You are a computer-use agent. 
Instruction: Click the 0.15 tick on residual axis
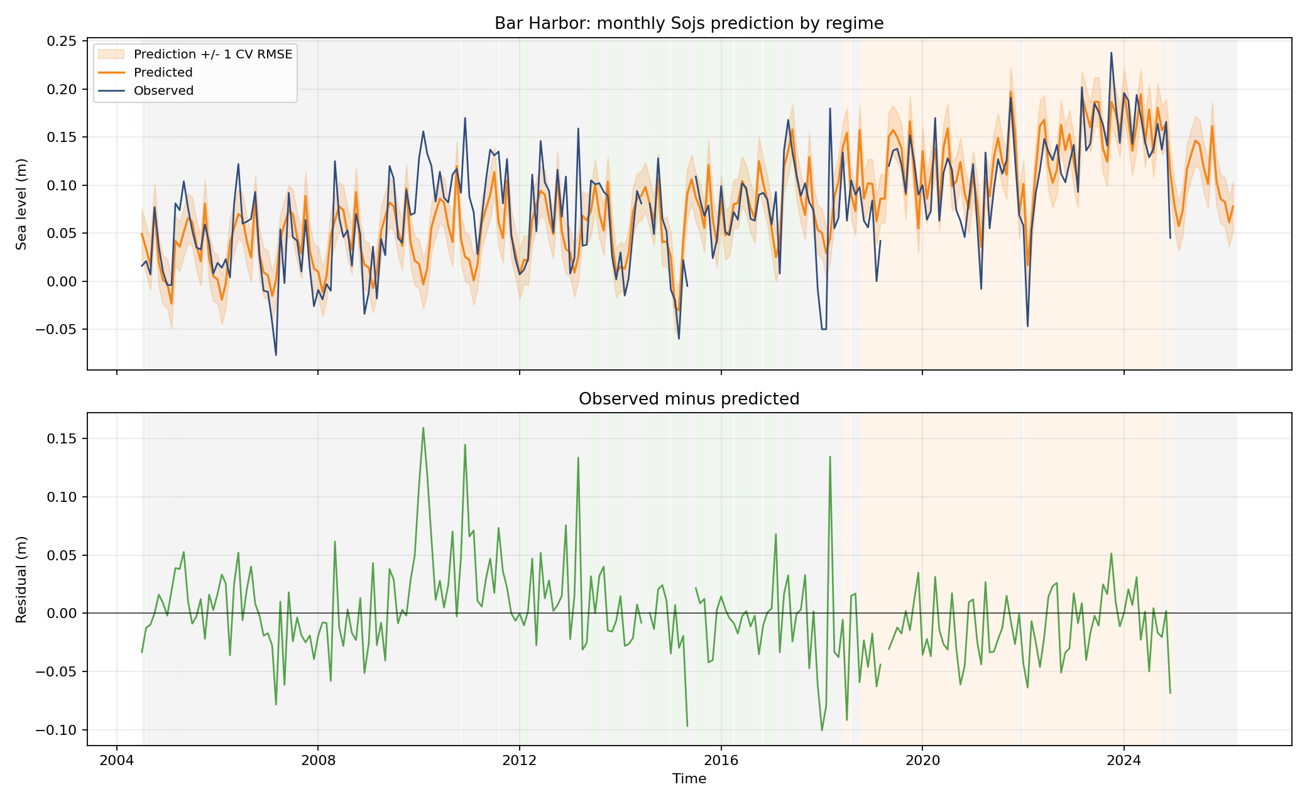click(x=62, y=438)
